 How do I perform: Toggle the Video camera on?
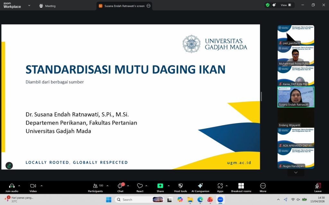tap(33, 186)
